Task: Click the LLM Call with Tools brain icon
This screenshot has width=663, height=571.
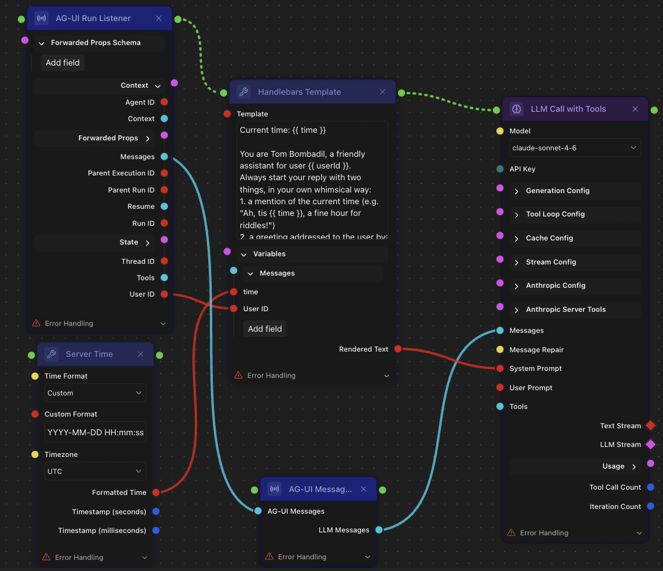Action: click(517, 109)
